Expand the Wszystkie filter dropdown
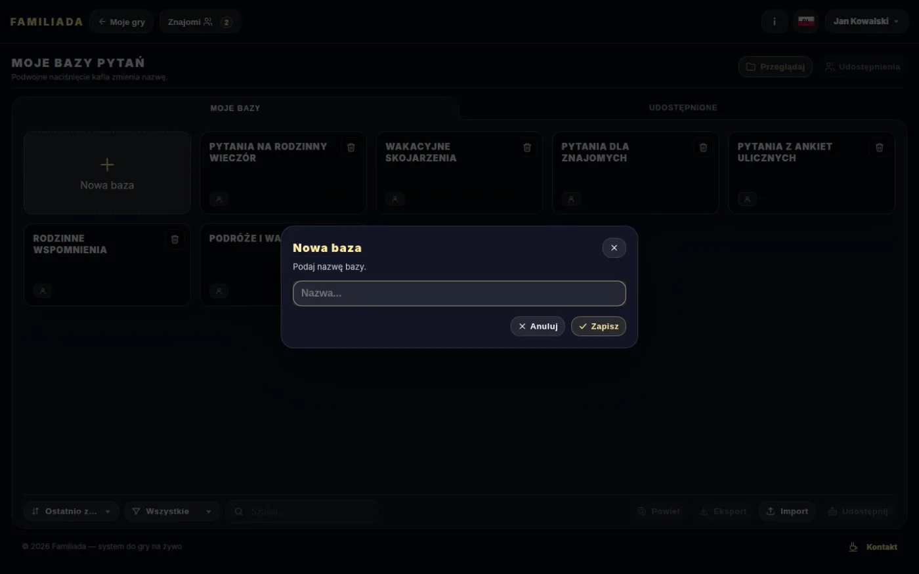The width and height of the screenshot is (919, 574). (x=172, y=512)
